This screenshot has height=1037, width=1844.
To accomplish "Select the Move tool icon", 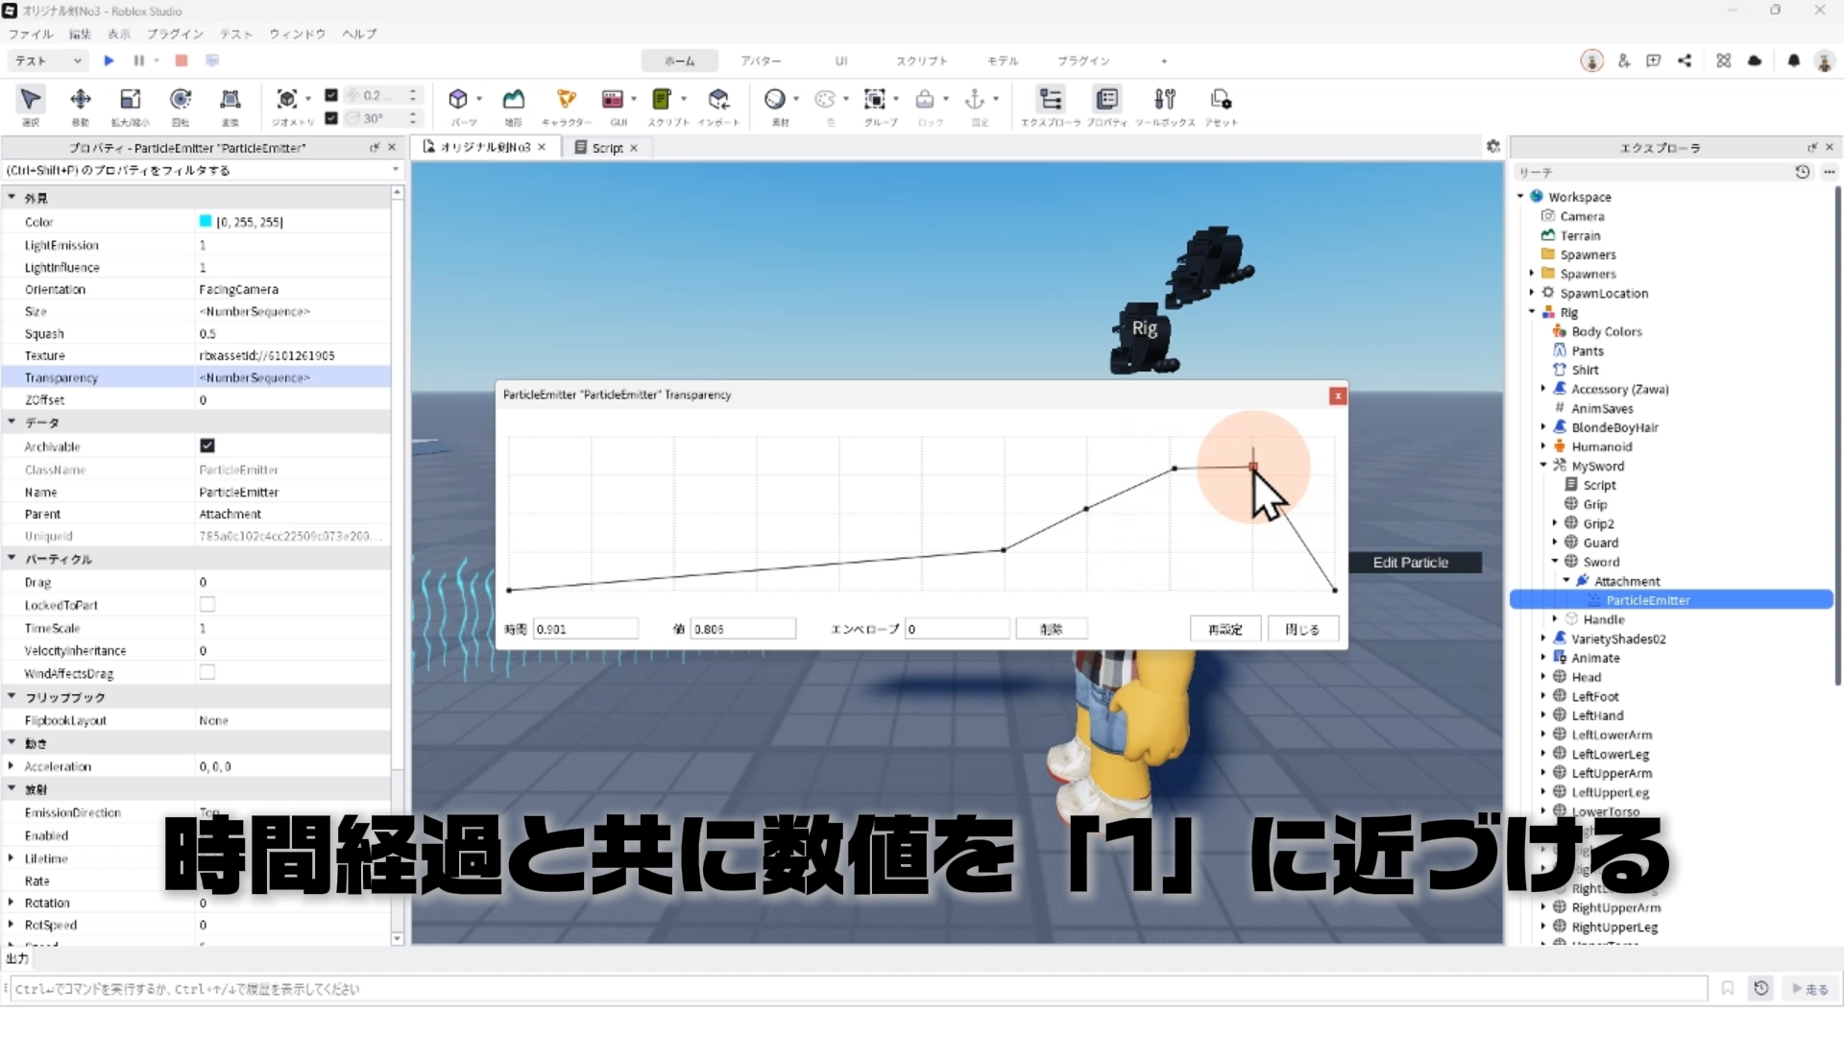I will (81, 100).
